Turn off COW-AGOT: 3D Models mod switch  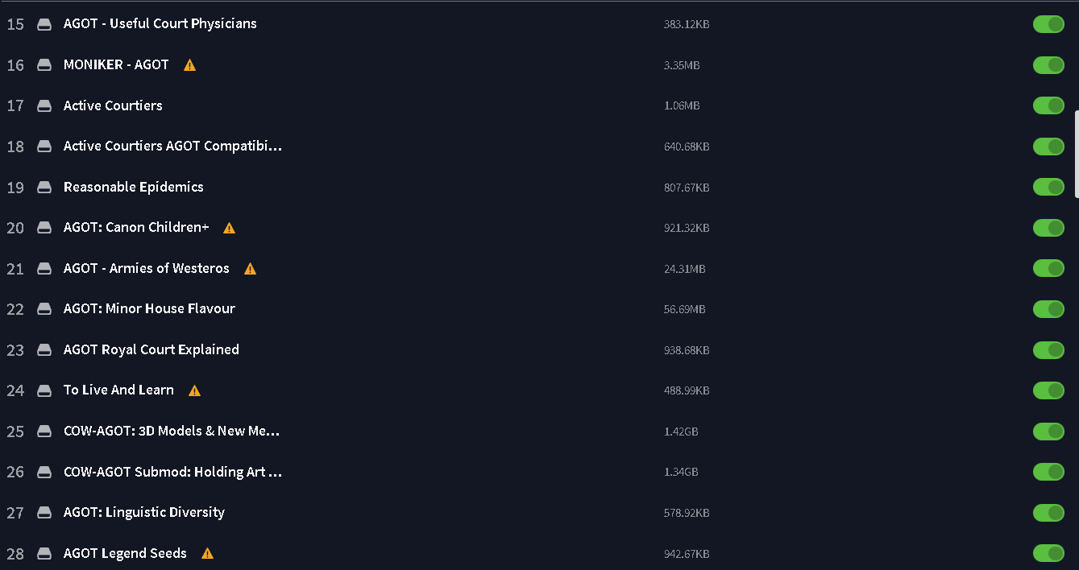(1048, 432)
